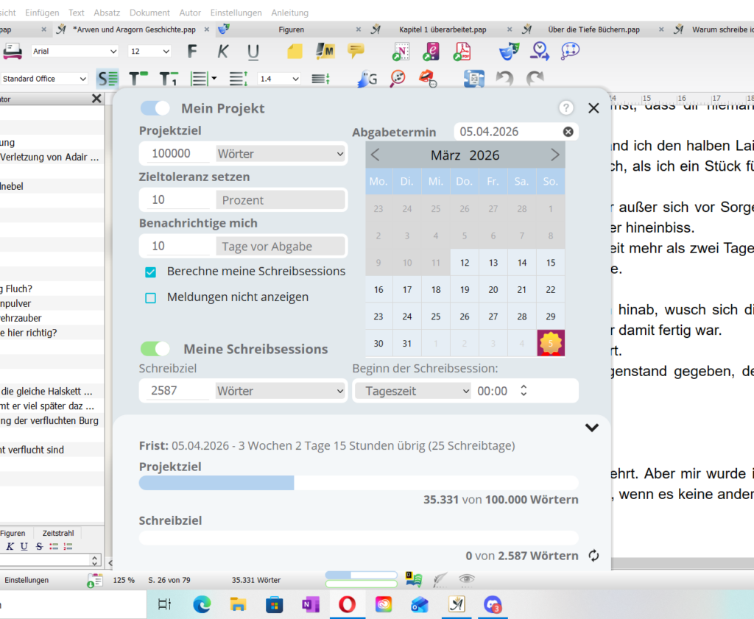Open help with the question mark icon

click(565, 108)
